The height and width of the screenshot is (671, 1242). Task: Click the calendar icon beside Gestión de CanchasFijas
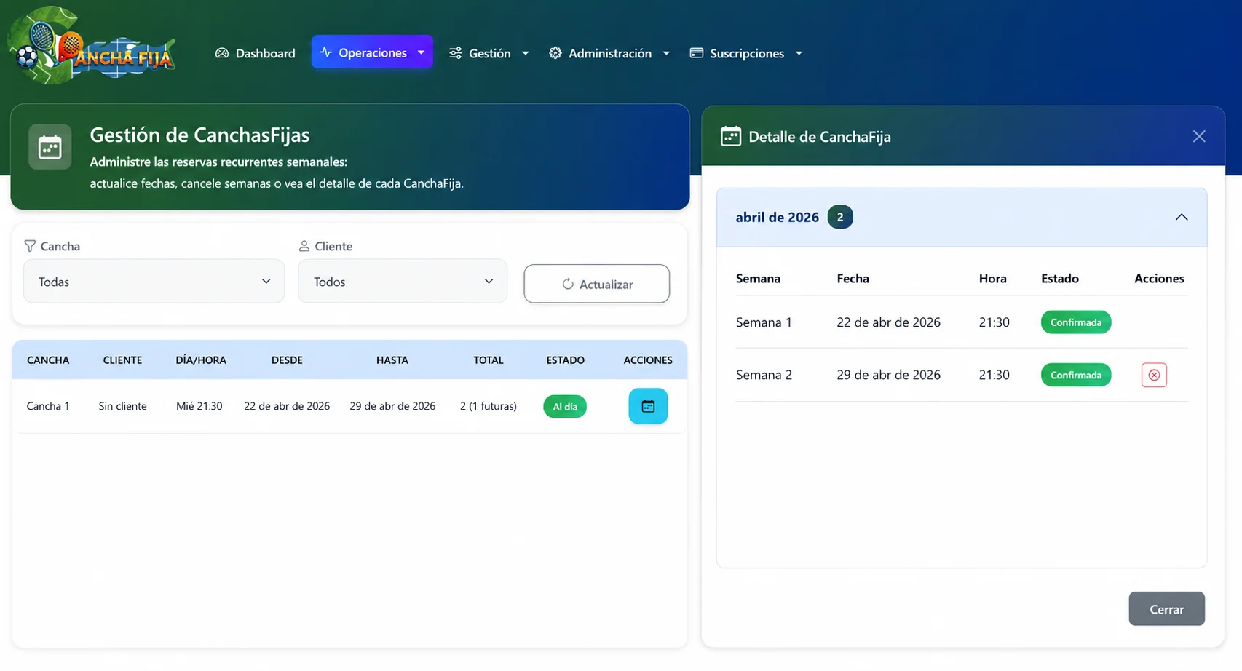pos(50,147)
